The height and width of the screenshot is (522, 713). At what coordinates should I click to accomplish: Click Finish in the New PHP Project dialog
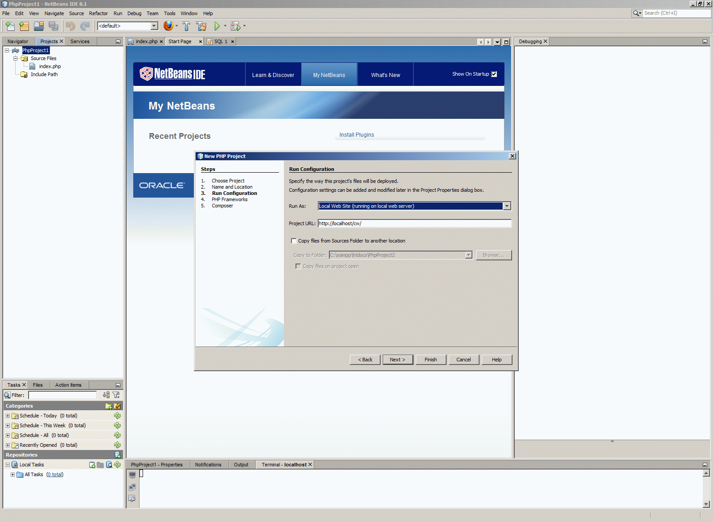pos(430,360)
